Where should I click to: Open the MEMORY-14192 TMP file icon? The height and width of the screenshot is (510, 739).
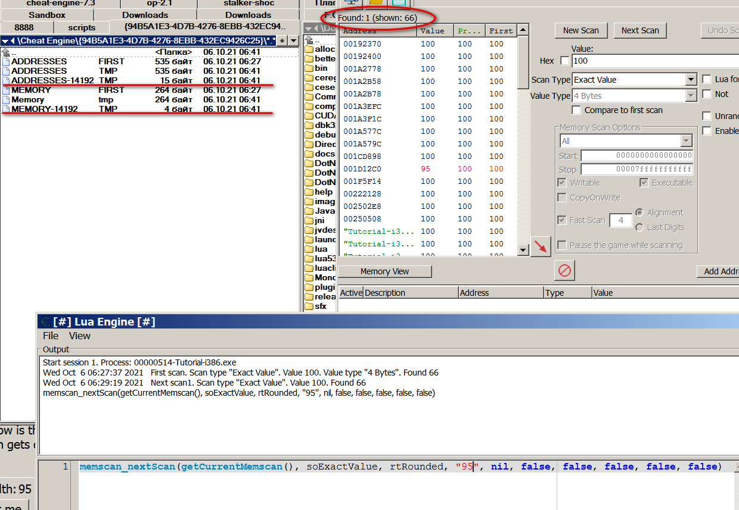pyautogui.click(x=6, y=109)
